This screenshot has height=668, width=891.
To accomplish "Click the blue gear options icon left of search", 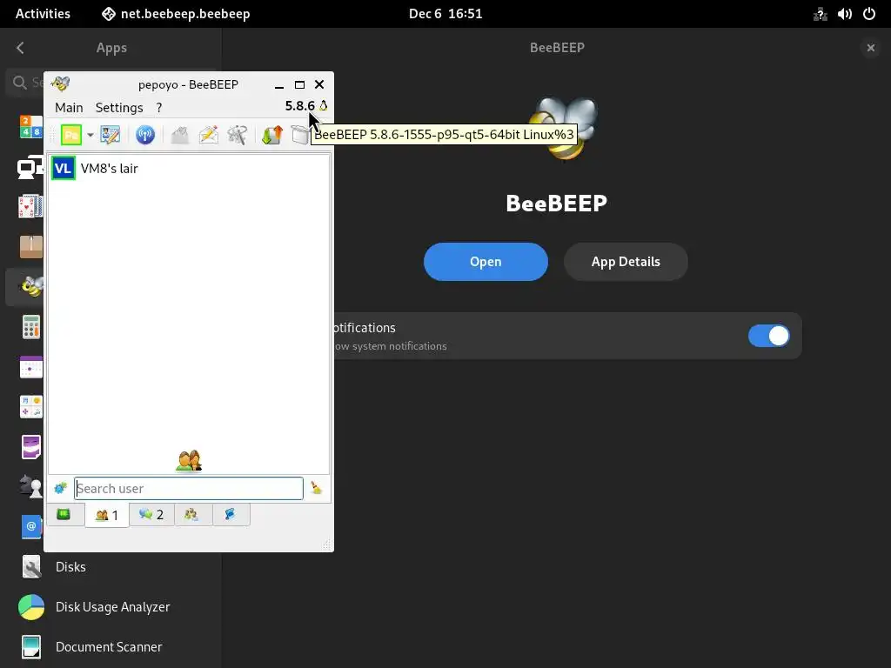I will 60,488.
